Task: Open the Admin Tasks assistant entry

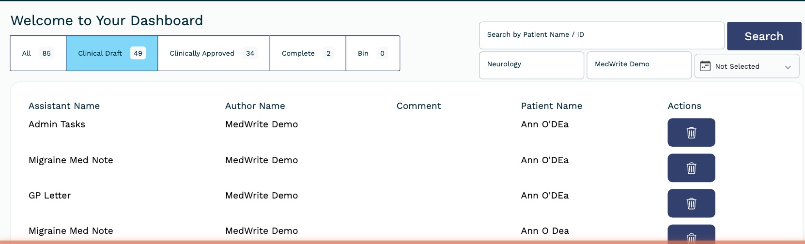Action: point(57,124)
